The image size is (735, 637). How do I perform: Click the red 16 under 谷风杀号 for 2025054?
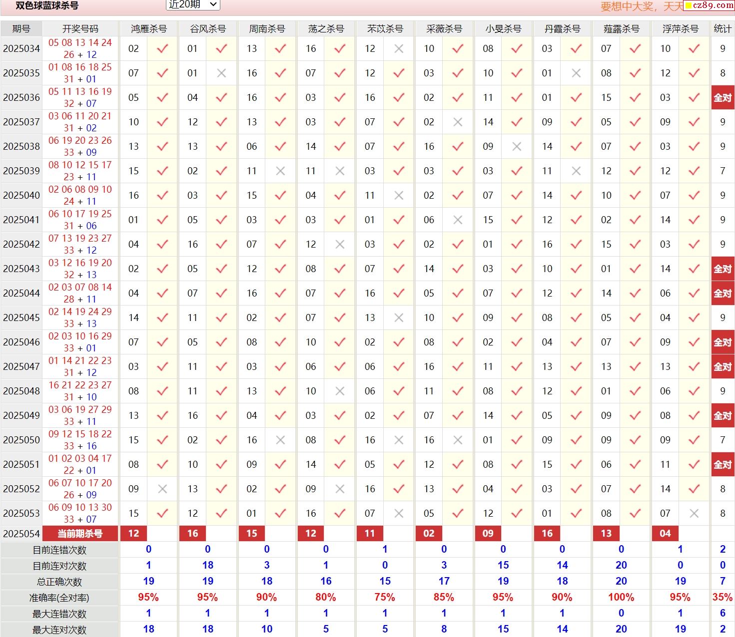(x=192, y=534)
